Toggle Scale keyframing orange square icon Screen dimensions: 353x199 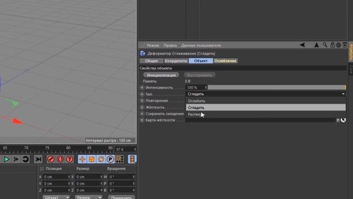point(92,159)
